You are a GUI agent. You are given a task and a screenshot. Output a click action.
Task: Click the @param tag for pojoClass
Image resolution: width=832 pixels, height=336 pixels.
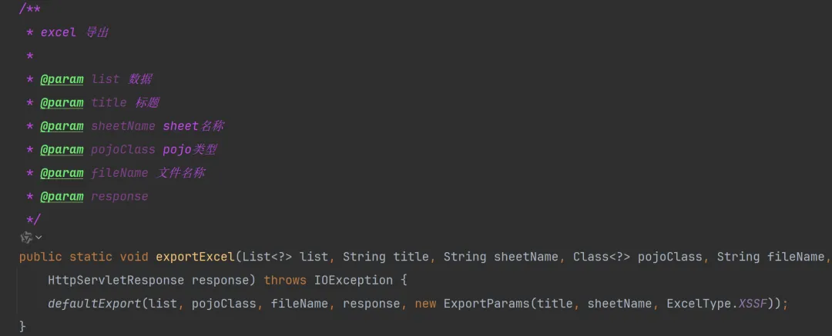62,149
